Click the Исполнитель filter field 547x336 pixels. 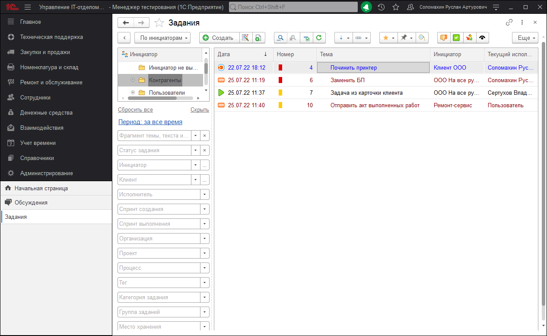click(159, 195)
